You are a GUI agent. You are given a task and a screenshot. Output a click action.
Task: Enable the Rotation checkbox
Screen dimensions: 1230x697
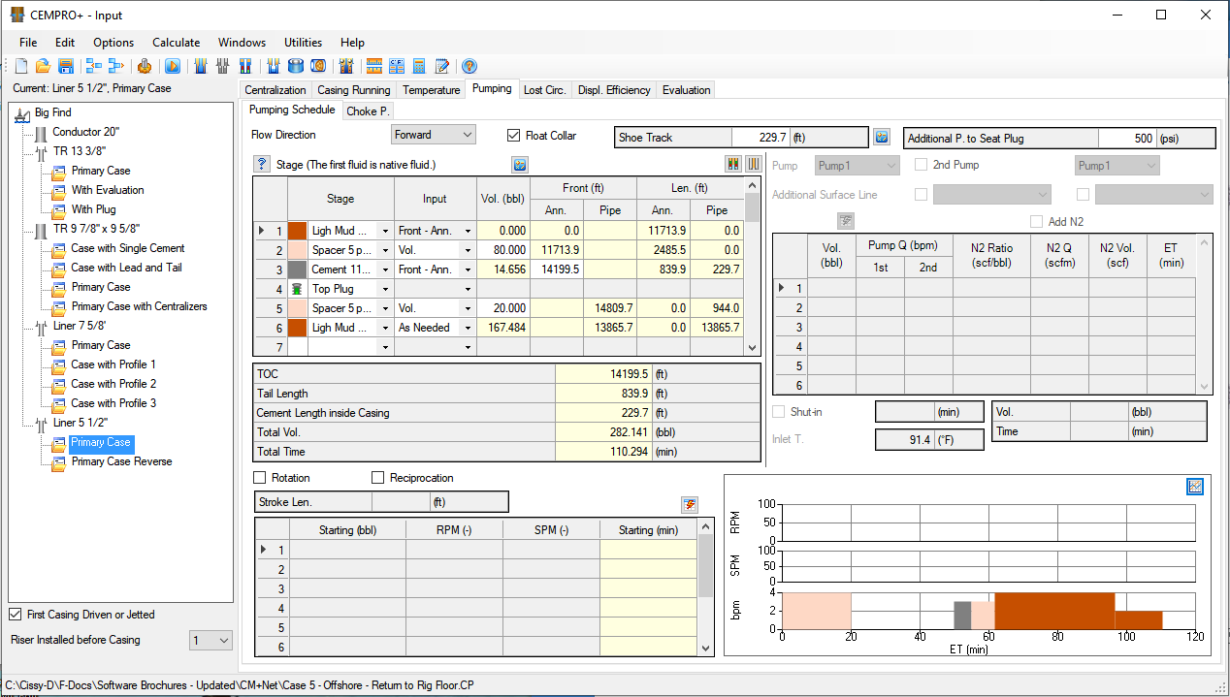coord(260,478)
